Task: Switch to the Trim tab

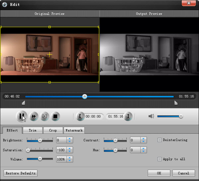Action: (33, 130)
